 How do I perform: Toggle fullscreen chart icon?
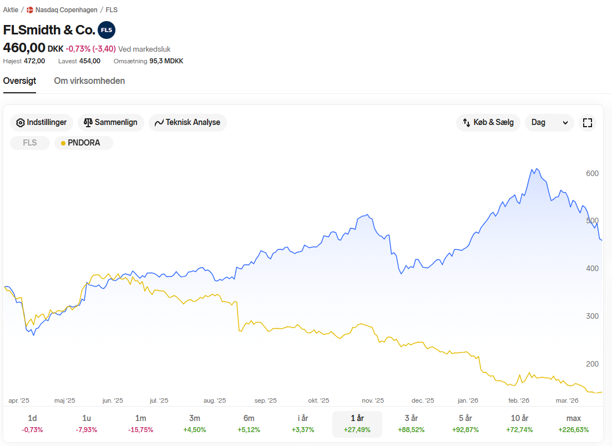[x=588, y=123]
